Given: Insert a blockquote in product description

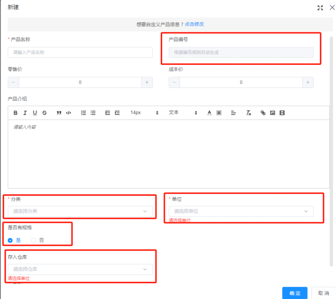Looking at the screenshot, I should (x=59, y=113).
